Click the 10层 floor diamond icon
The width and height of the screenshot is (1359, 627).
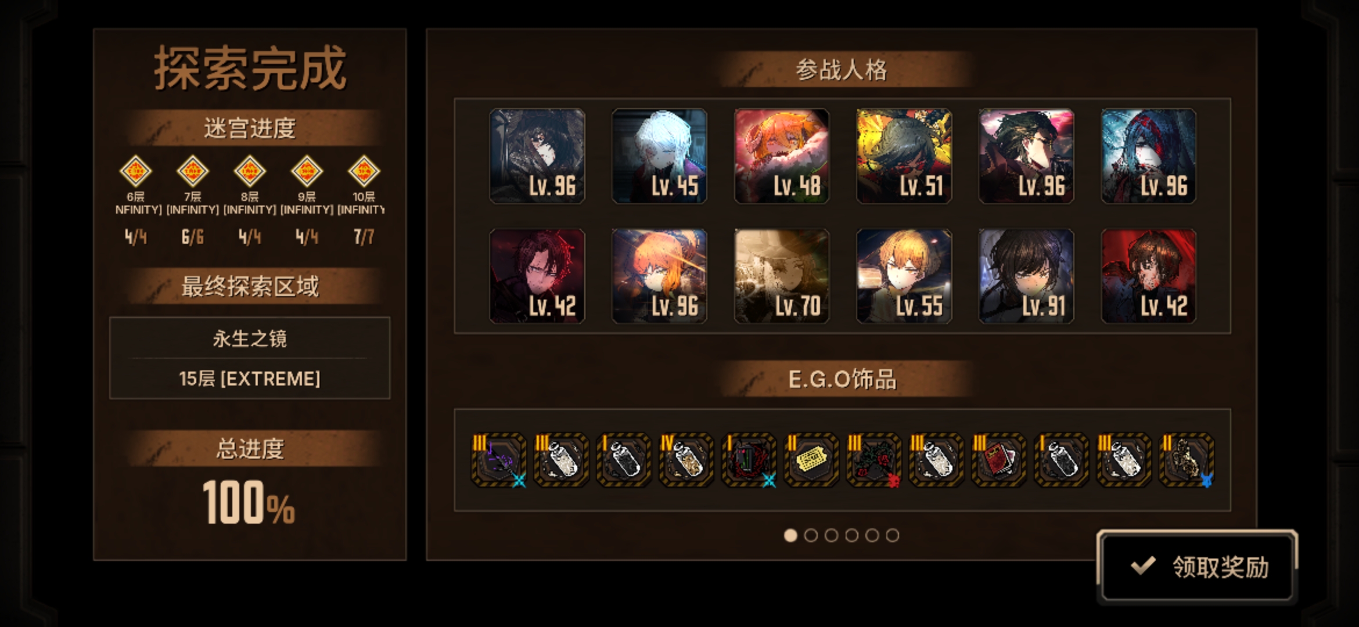click(364, 171)
